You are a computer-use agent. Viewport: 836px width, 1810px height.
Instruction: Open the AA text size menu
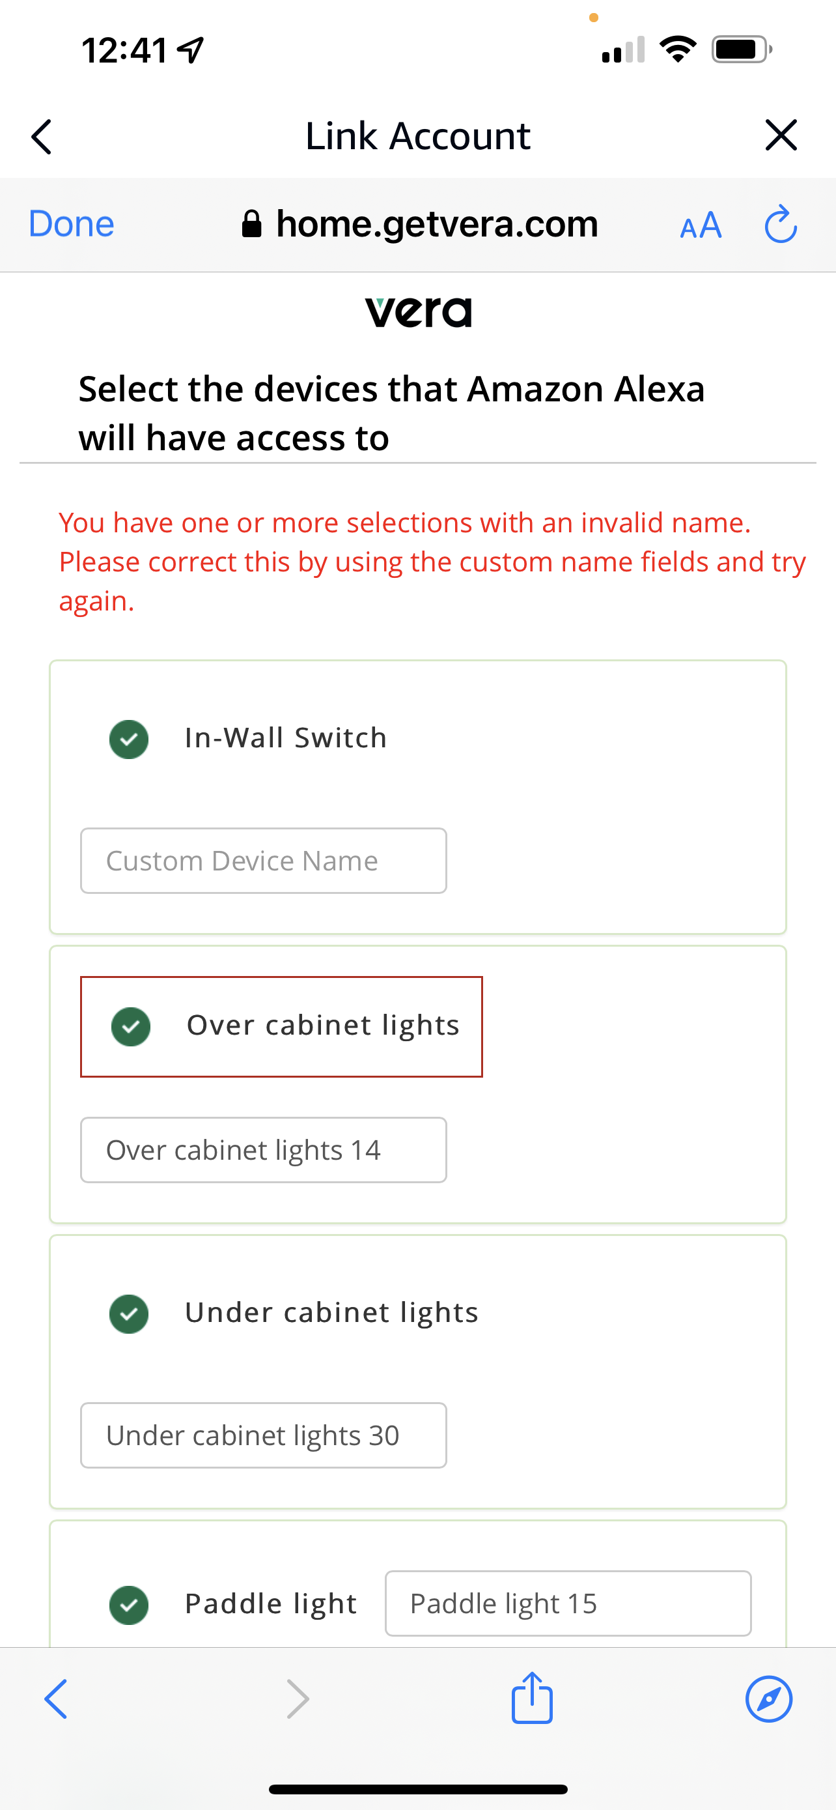pyautogui.click(x=701, y=225)
